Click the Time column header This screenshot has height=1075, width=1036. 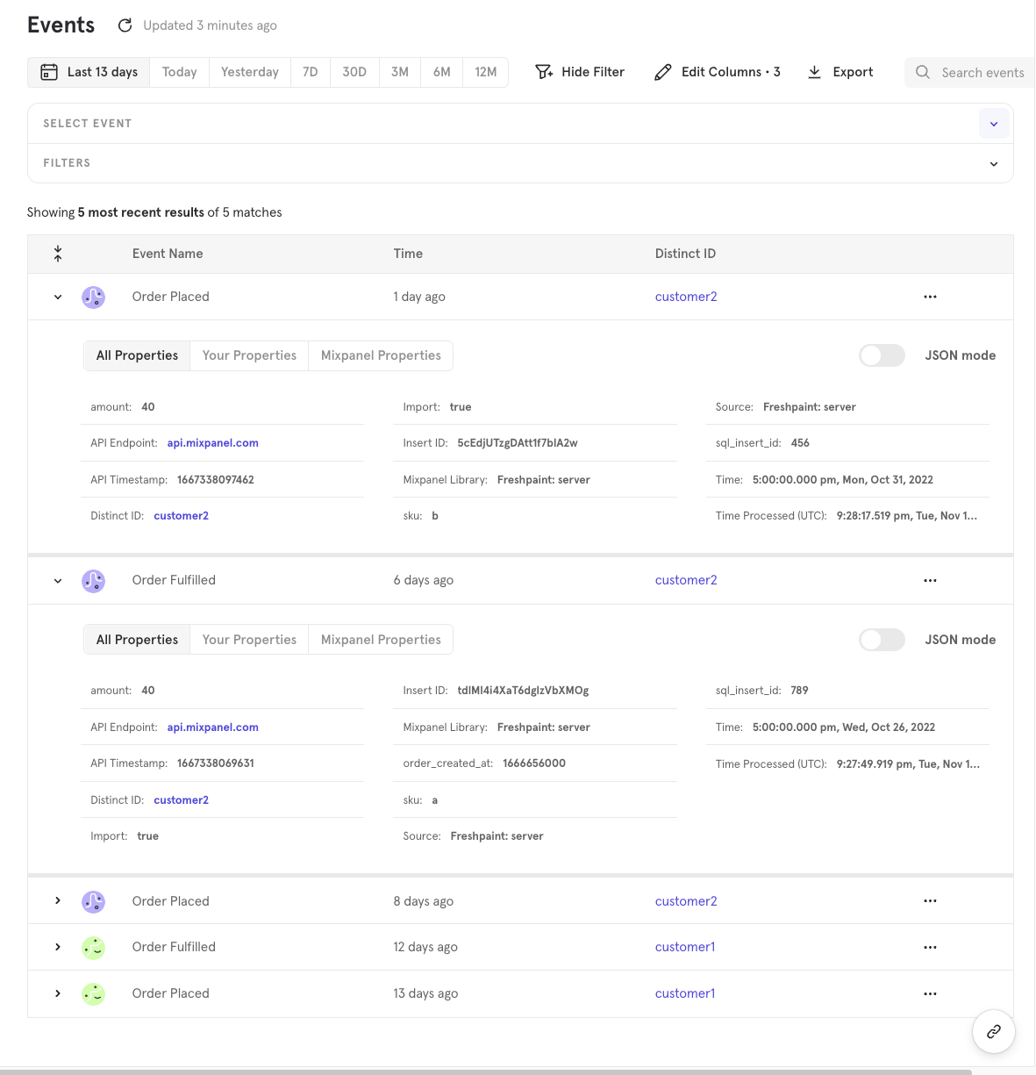[x=408, y=254]
